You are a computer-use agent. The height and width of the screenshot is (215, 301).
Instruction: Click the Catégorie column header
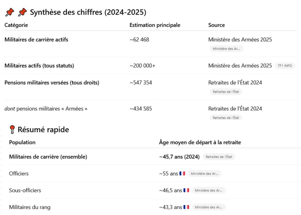click(x=16, y=25)
